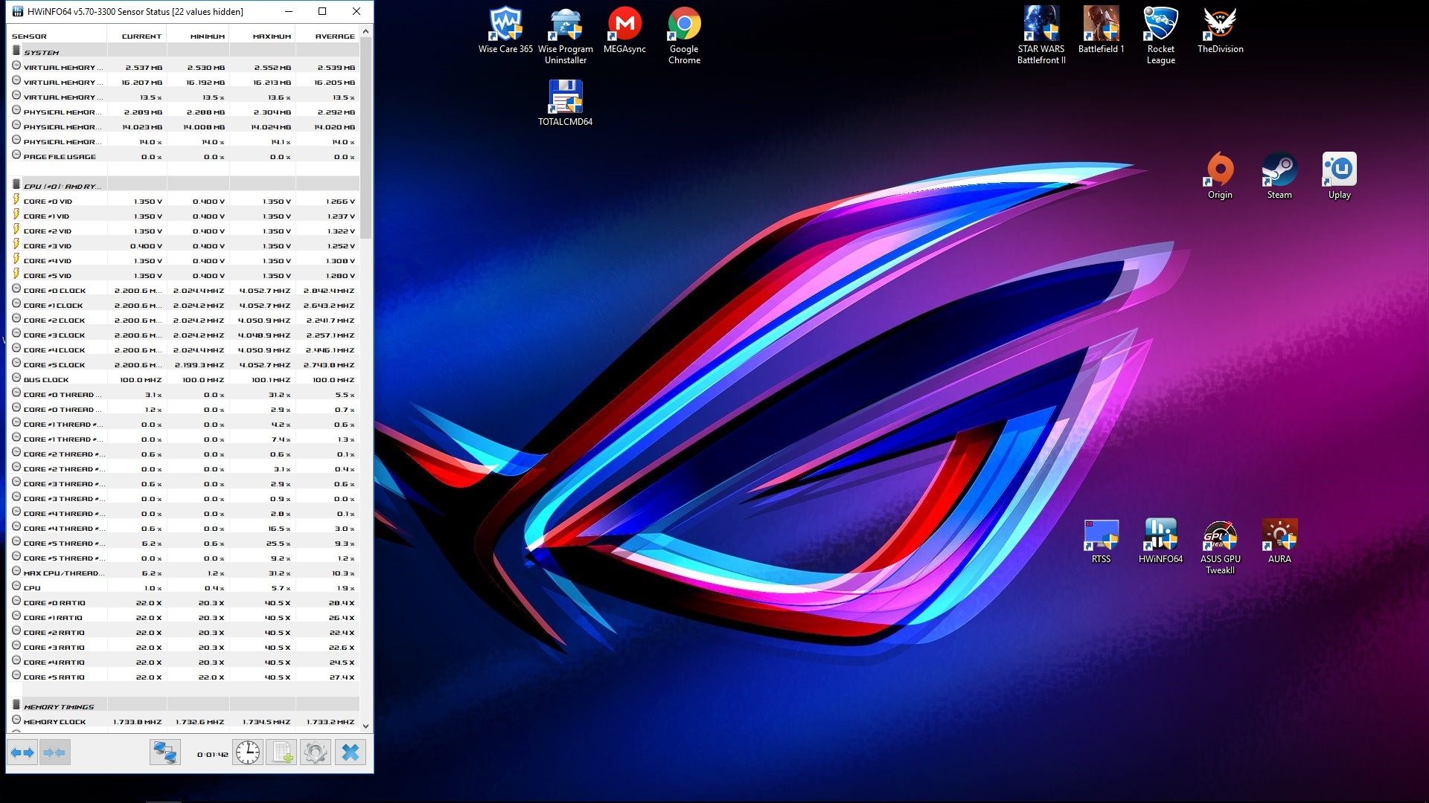Select the Core #1 VID row
The width and height of the screenshot is (1429, 803).
point(185,216)
